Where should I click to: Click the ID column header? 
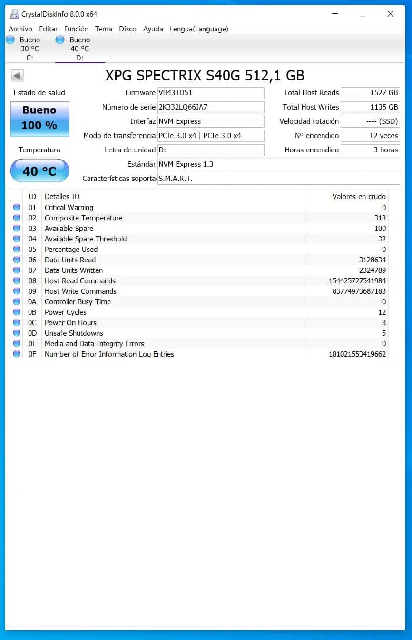pos(32,196)
